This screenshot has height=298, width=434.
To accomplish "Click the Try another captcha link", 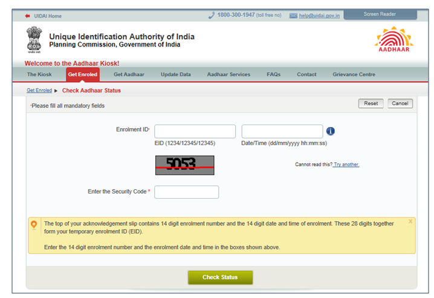I will (346, 164).
